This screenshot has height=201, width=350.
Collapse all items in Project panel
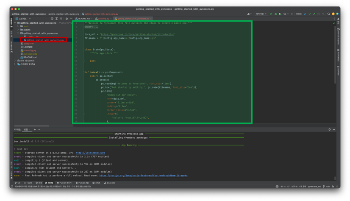click(61, 19)
